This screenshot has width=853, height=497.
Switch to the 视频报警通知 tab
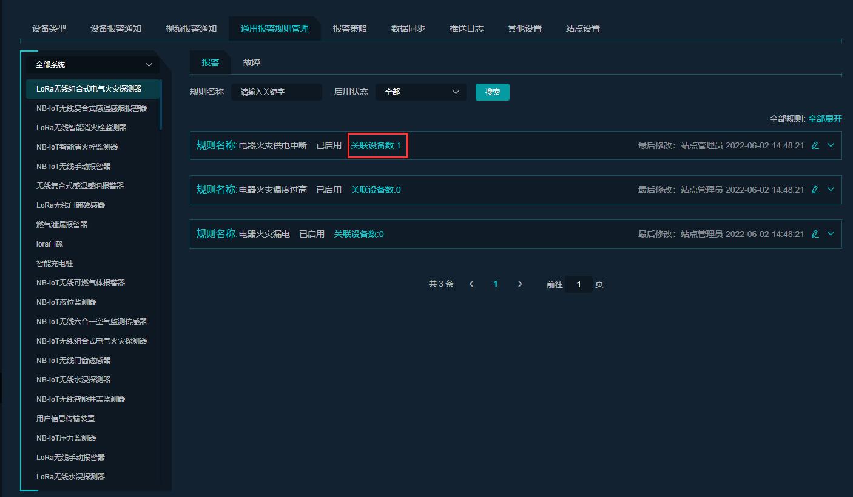(191, 28)
